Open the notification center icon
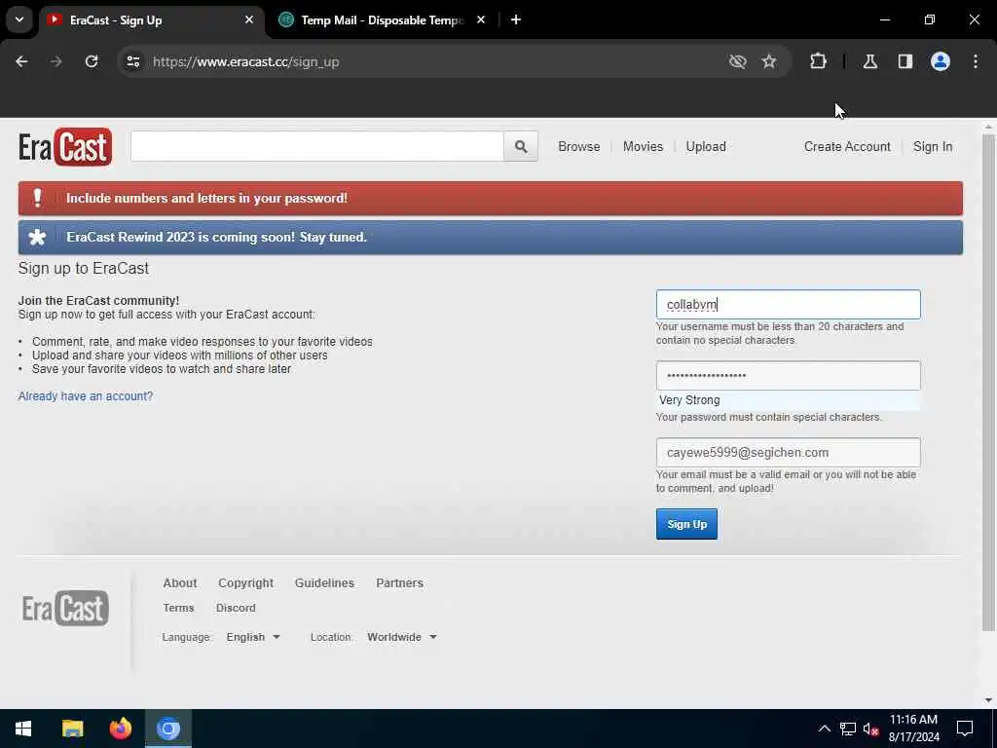This screenshot has height=748, width=997. tap(965, 729)
